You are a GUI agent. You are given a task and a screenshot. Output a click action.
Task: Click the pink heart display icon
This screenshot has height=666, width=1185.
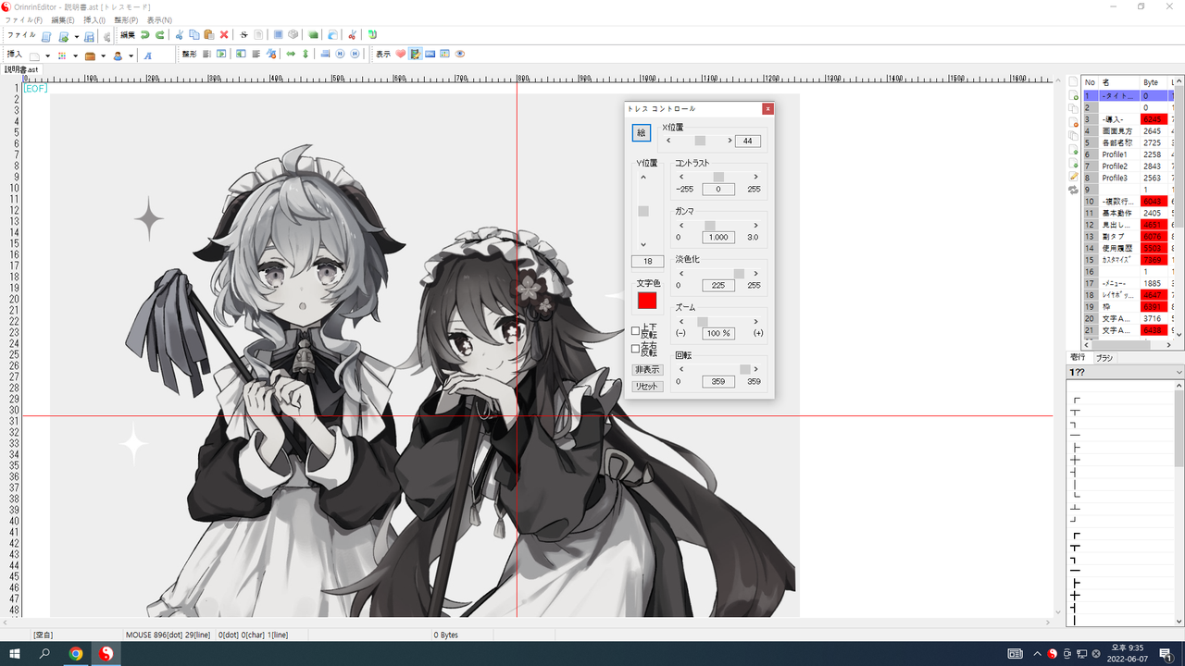tap(400, 54)
